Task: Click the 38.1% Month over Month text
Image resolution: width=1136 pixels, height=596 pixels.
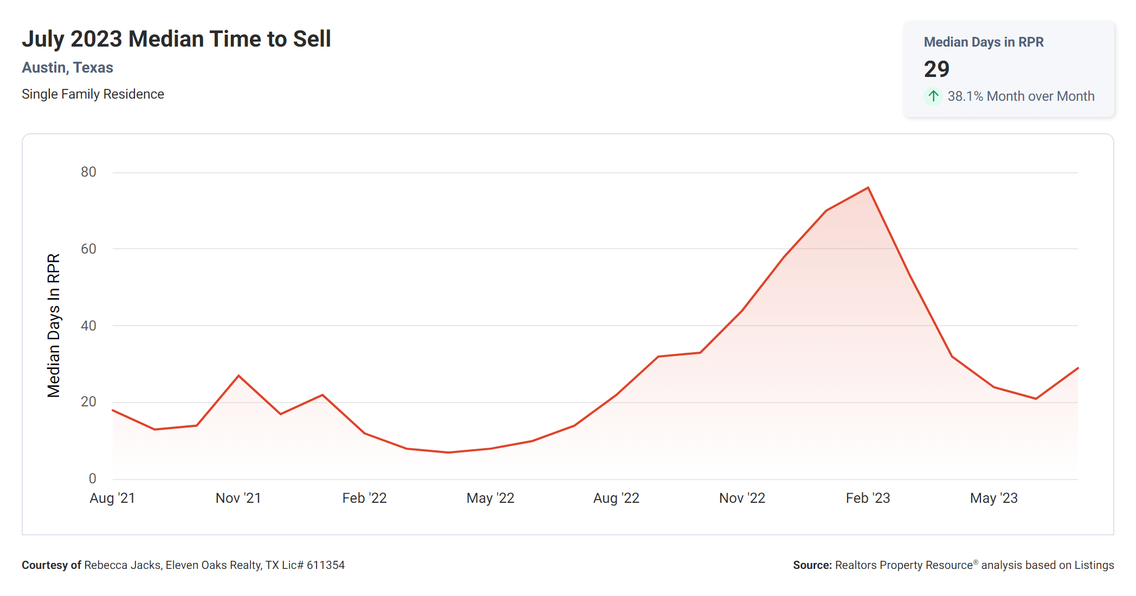Action: pyautogui.click(x=1021, y=96)
